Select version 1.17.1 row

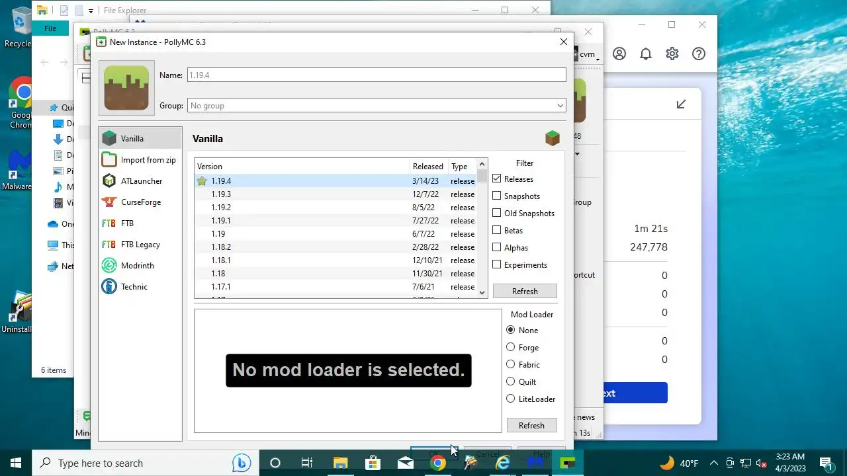pyautogui.click(x=335, y=286)
